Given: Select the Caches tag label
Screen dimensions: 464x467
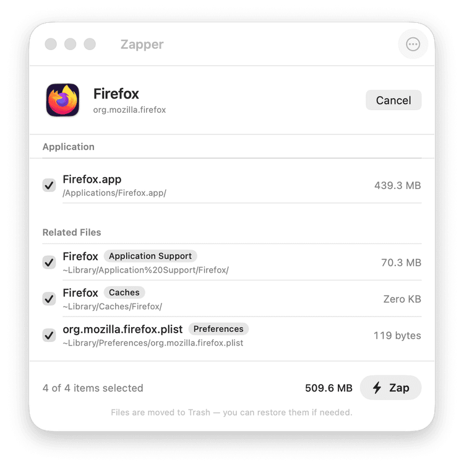Looking at the screenshot, I should 124,292.
